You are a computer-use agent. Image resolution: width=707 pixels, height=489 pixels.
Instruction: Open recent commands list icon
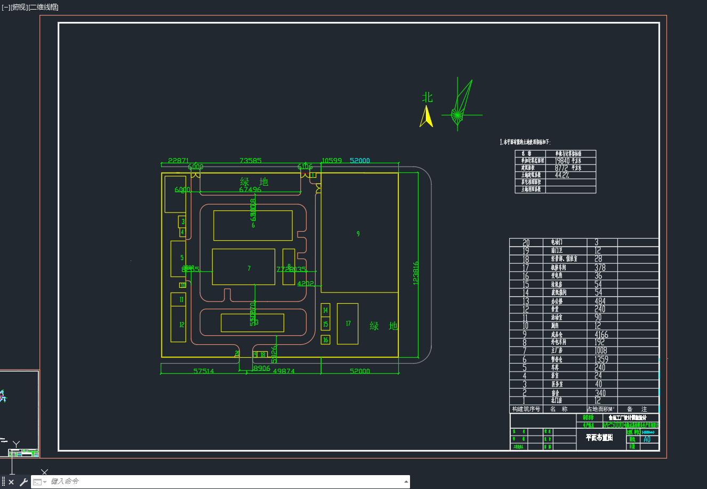point(39,482)
